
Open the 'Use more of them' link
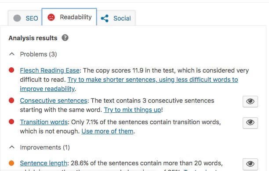(x=107, y=131)
